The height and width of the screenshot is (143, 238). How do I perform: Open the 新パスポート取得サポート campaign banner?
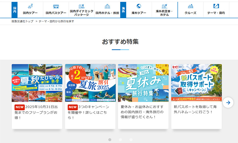point(197,83)
